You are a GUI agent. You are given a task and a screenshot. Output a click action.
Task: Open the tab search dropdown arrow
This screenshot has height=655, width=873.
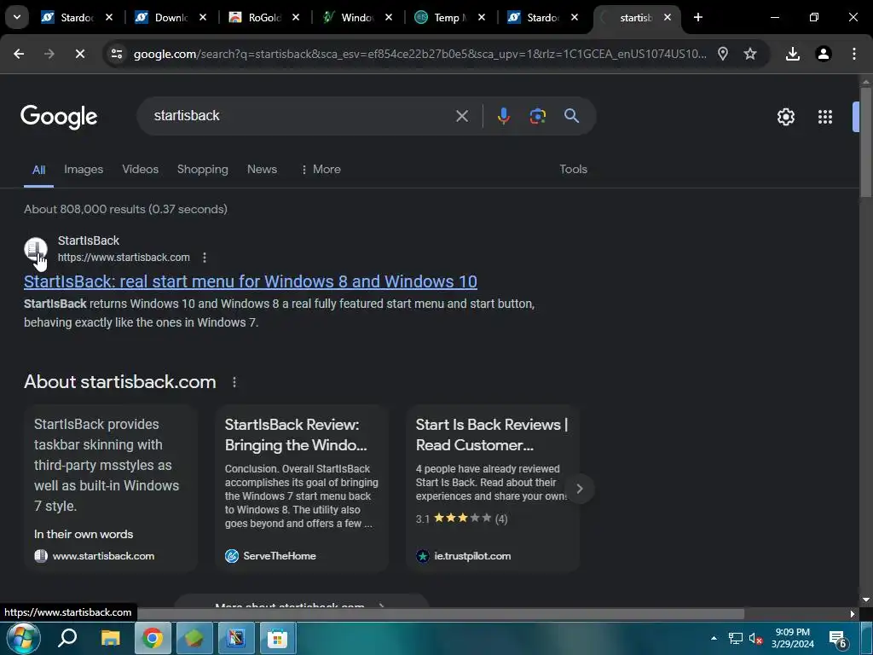(x=17, y=17)
